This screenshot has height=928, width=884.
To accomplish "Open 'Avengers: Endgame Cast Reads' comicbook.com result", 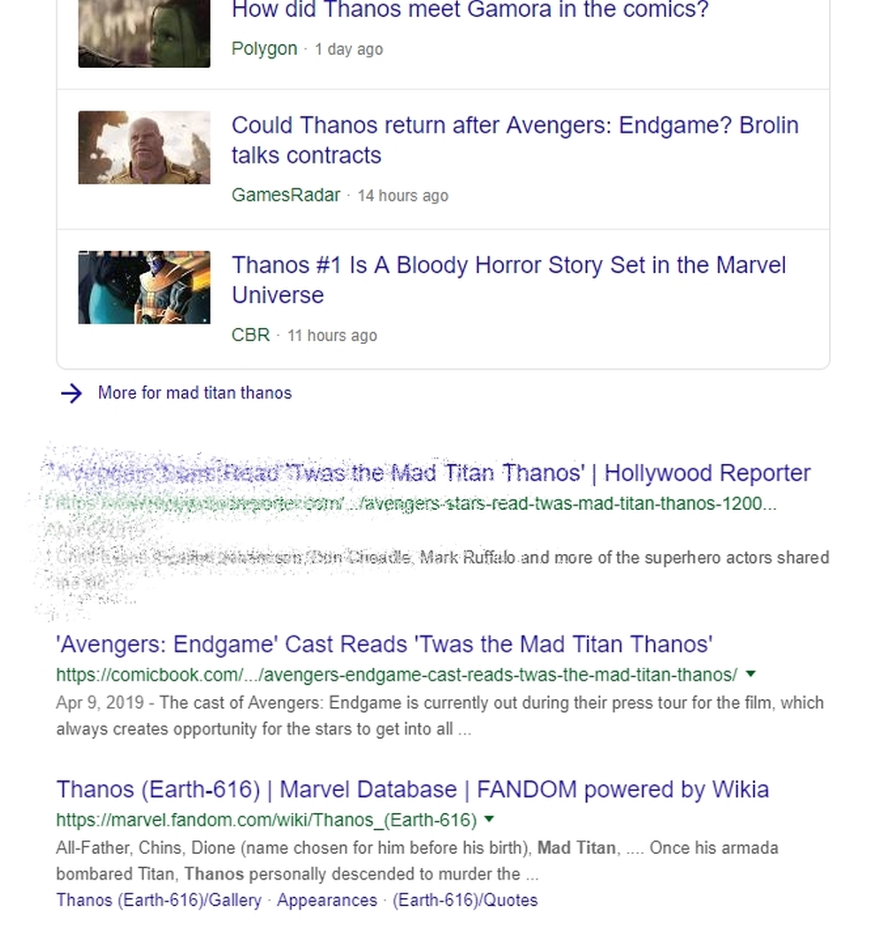I will (384, 643).
